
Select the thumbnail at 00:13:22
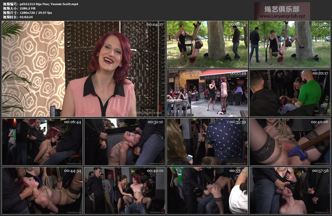coord(290,44)
